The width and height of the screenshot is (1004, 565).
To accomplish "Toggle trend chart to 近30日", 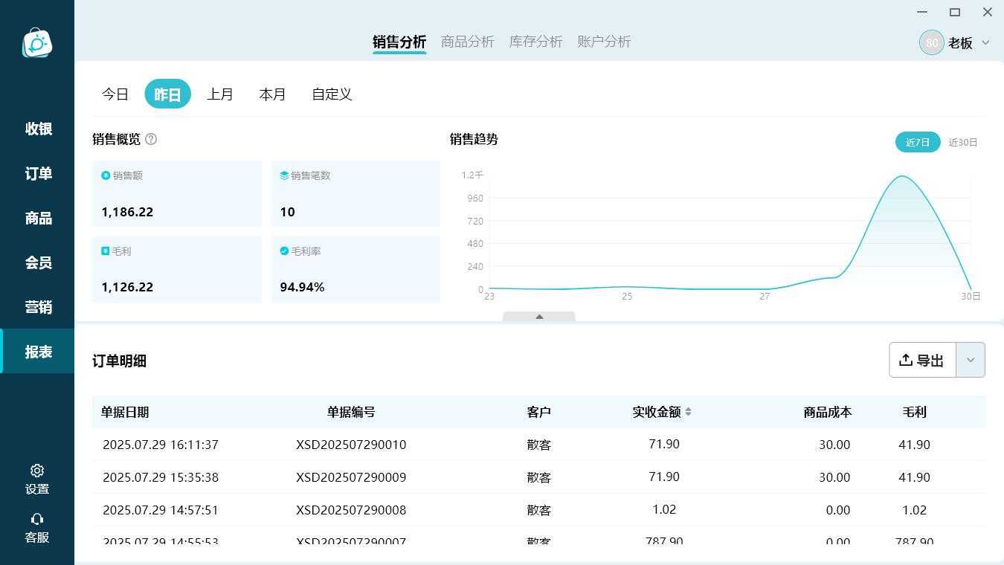I will tap(963, 142).
